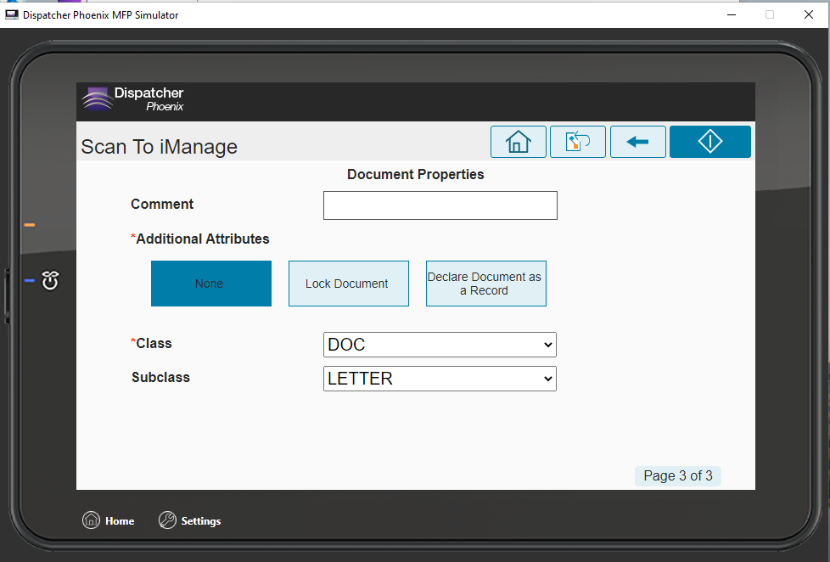Image resolution: width=830 pixels, height=562 pixels.
Task: Minimize the simulator window
Action: pyautogui.click(x=731, y=14)
